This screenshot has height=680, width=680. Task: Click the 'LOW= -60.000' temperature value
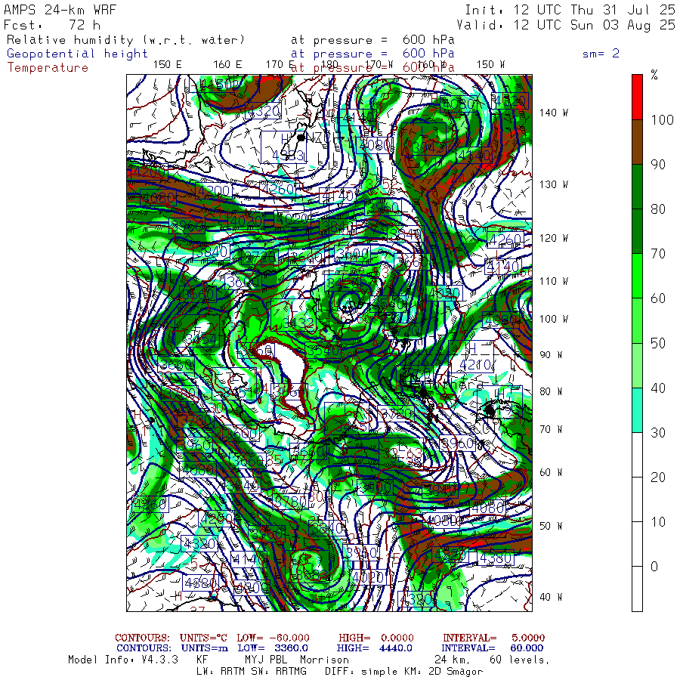pyautogui.click(x=274, y=638)
